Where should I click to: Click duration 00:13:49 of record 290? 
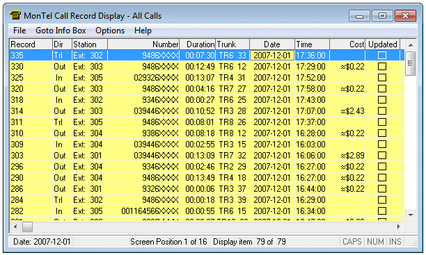click(200, 178)
